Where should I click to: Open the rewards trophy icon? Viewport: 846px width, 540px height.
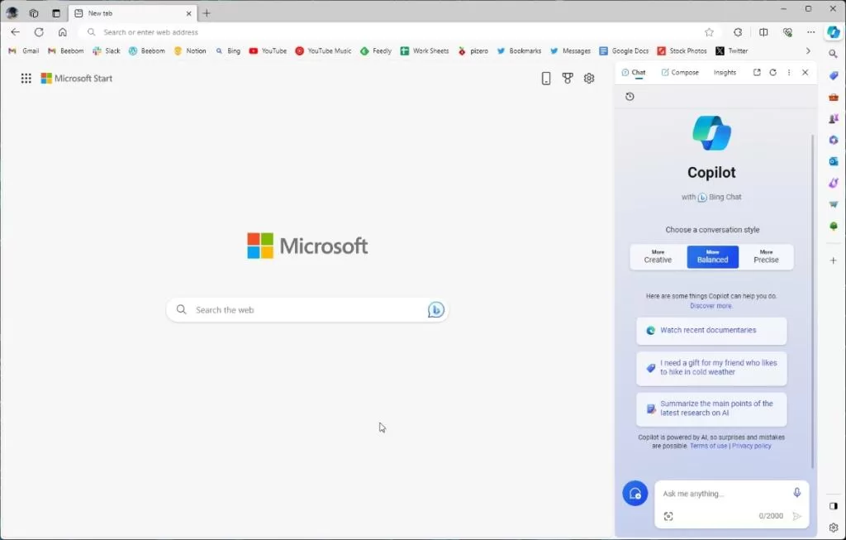(568, 79)
